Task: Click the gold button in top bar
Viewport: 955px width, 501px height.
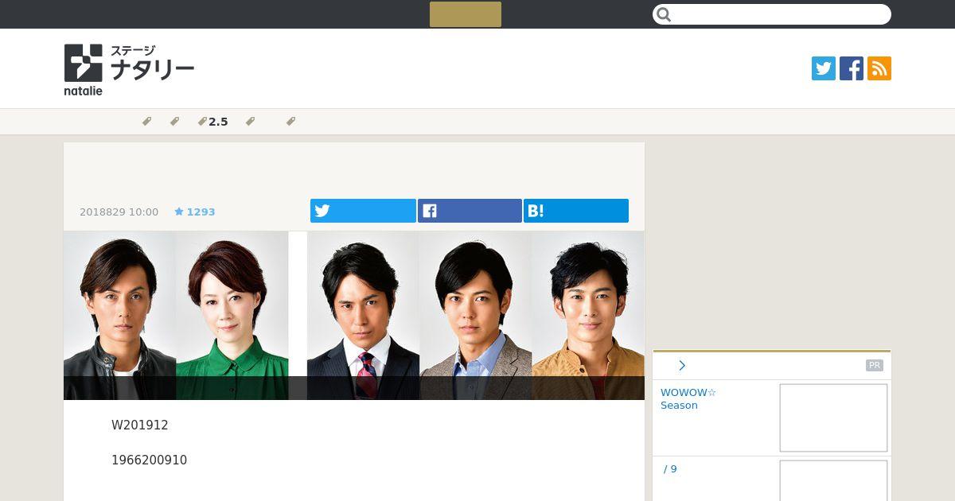Action: coord(466,14)
